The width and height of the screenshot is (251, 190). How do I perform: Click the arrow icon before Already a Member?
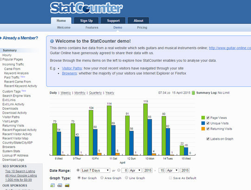pyautogui.click(x=1, y=38)
